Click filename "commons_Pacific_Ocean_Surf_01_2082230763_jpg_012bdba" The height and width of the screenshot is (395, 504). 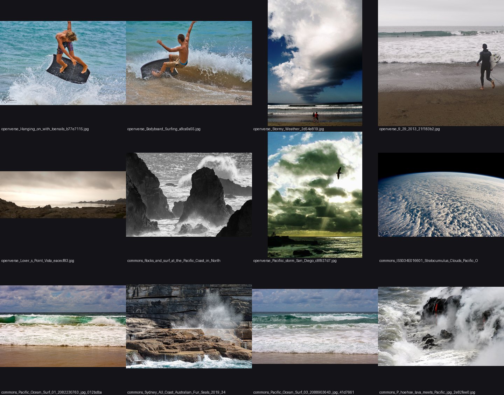(x=51, y=392)
